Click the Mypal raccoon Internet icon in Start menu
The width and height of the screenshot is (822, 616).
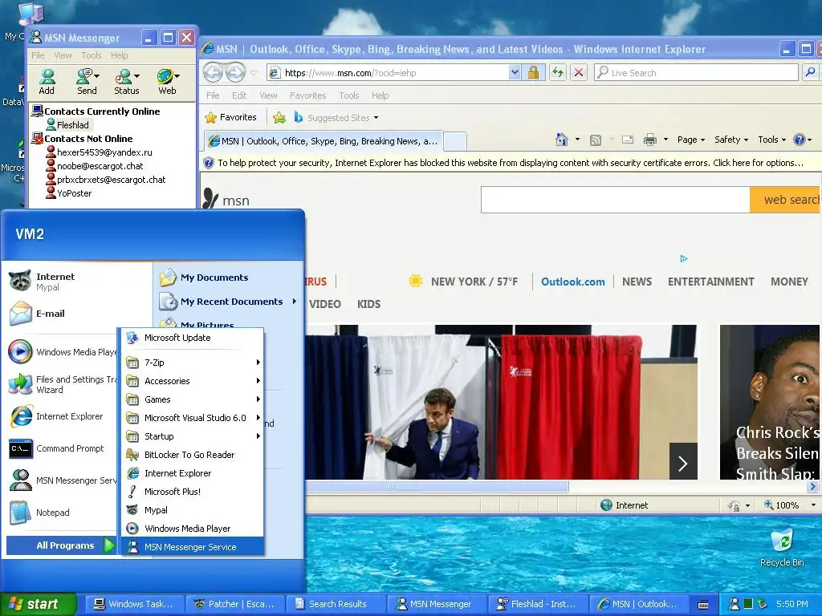coord(20,281)
